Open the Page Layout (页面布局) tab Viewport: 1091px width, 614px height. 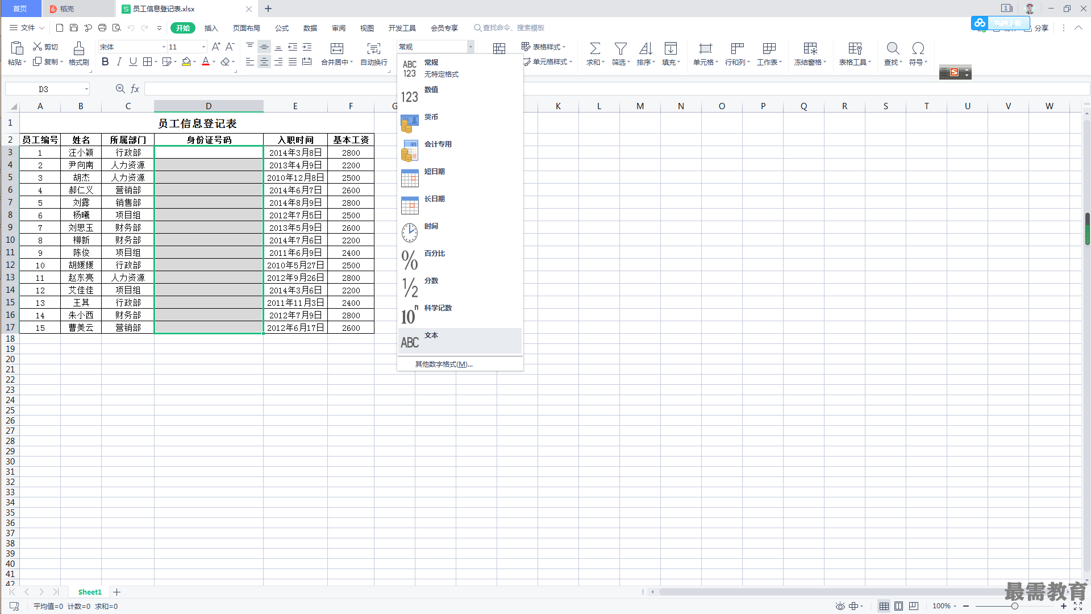click(246, 28)
